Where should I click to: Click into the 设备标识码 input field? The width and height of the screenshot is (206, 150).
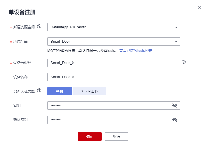114,63
